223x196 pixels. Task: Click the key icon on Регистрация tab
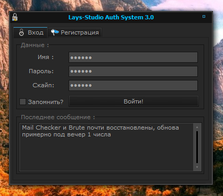click(x=54, y=32)
